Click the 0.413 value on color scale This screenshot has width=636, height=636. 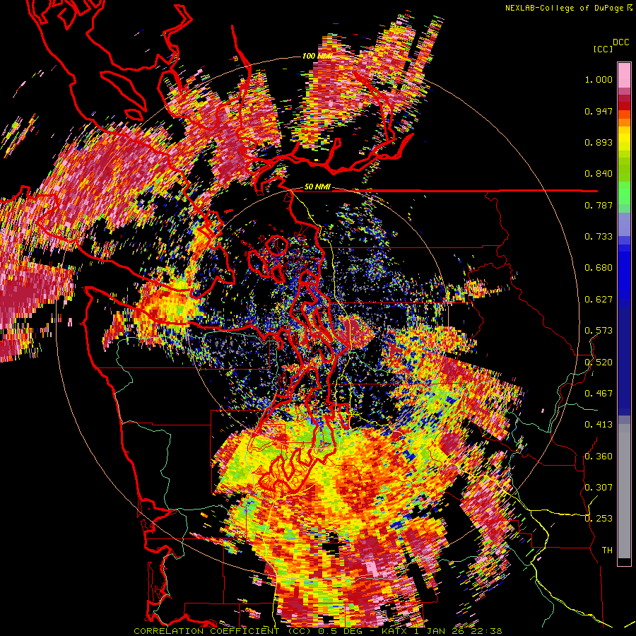[599, 425]
